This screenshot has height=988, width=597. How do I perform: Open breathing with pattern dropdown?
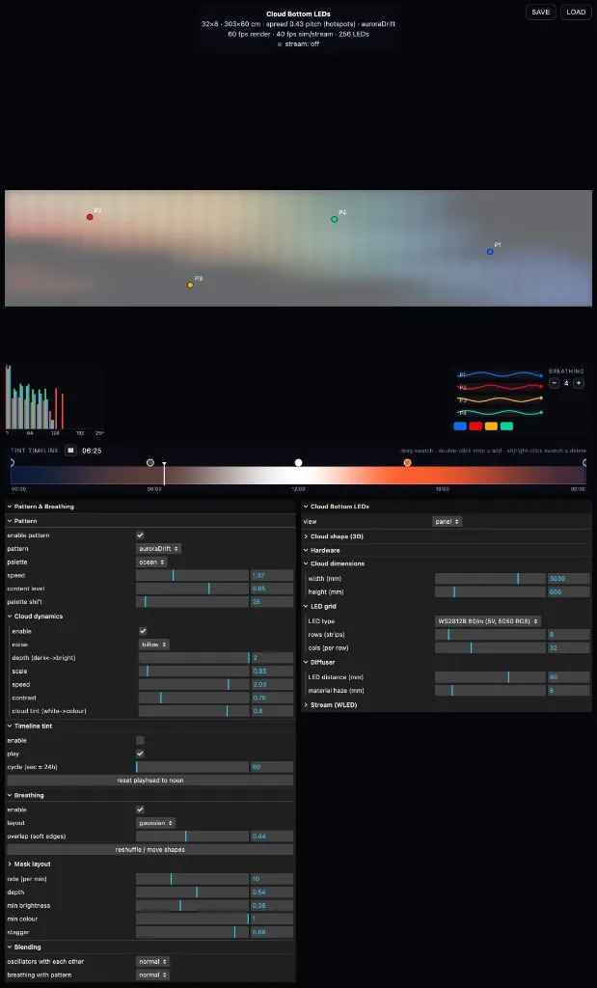pyautogui.click(x=153, y=974)
